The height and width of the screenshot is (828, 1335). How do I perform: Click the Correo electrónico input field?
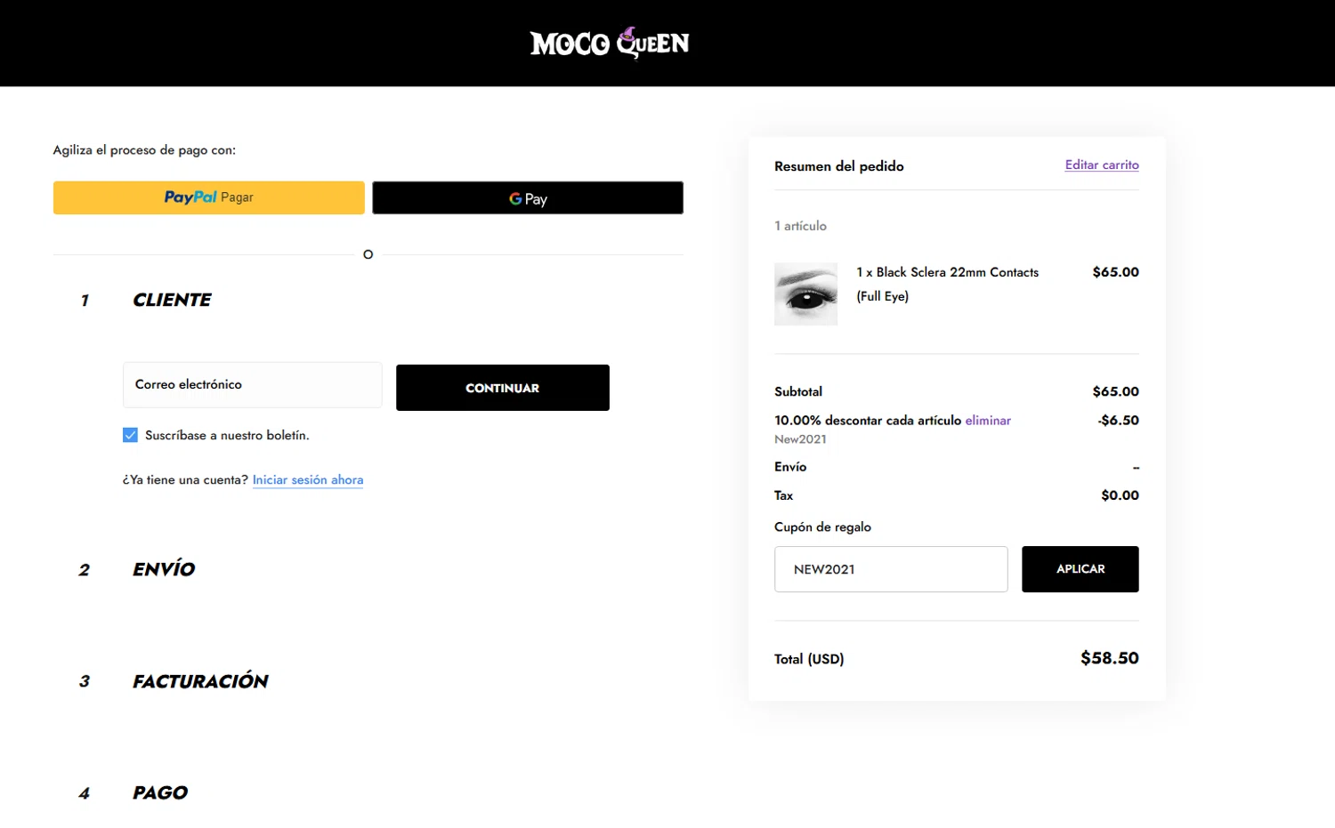pos(253,385)
